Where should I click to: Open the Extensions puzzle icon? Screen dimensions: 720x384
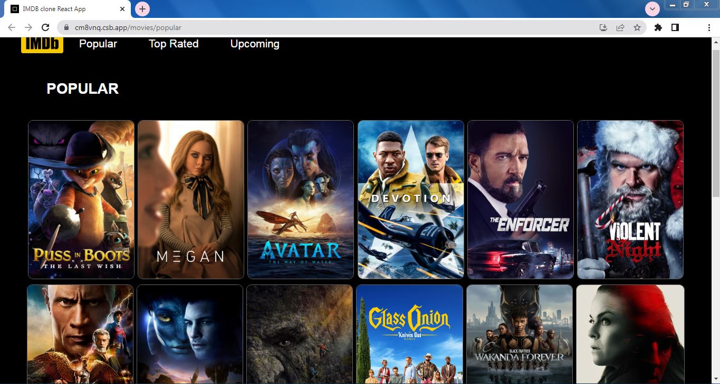[x=658, y=27]
